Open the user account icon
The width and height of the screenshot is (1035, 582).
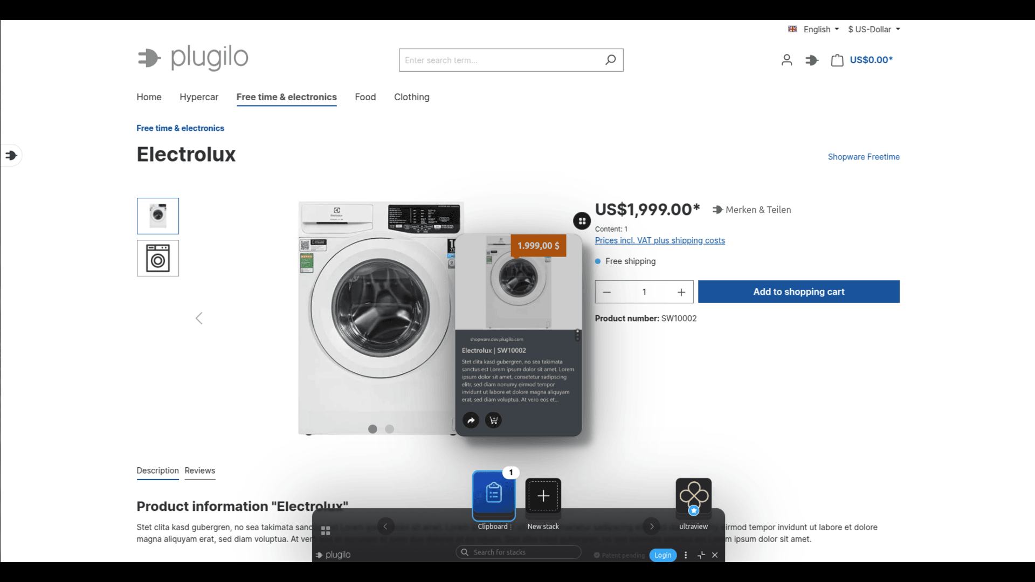786,60
